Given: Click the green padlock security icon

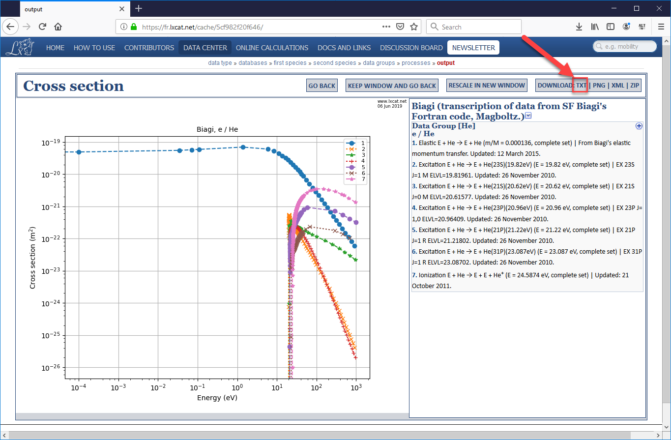Looking at the screenshot, I should click(x=133, y=27).
